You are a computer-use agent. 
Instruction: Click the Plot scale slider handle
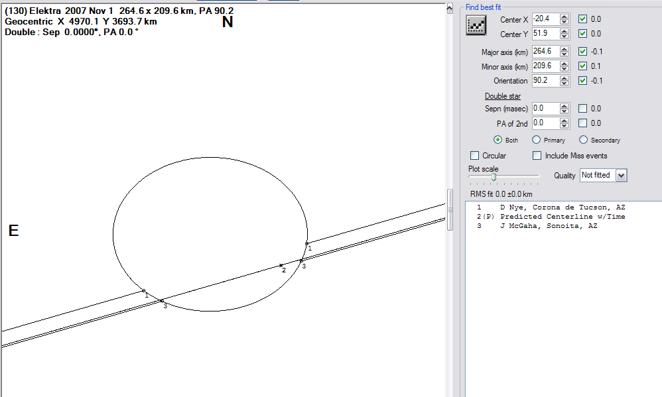(494, 177)
